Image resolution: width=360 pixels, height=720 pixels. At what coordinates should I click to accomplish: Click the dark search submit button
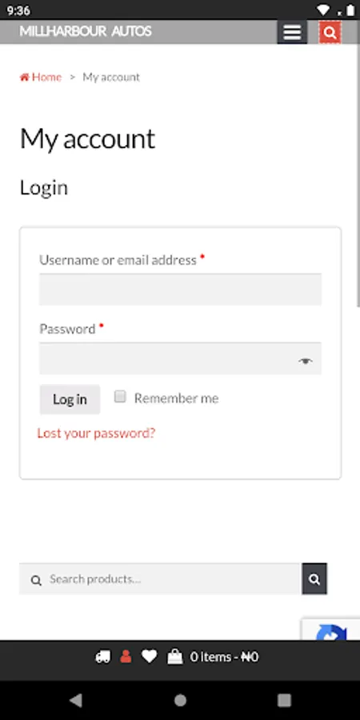point(314,579)
